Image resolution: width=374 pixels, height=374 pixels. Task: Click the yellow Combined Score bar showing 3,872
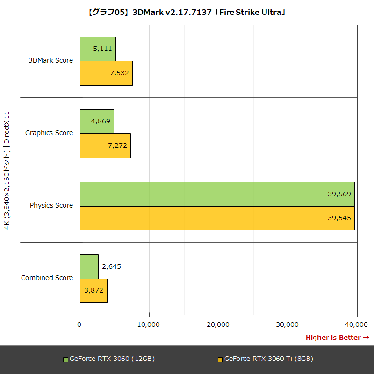pyautogui.click(x=93, y=290)
